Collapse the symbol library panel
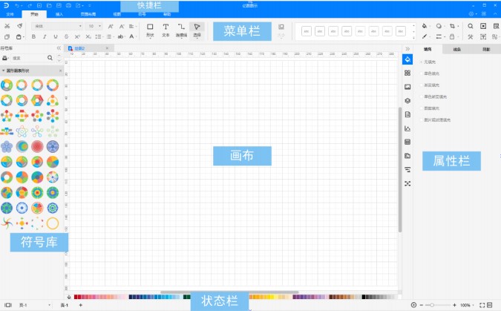The width and height of the screenshot is (501, 311). pos(59,48)
